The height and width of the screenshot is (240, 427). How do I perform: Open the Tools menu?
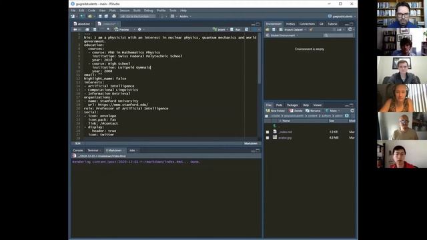173,11
